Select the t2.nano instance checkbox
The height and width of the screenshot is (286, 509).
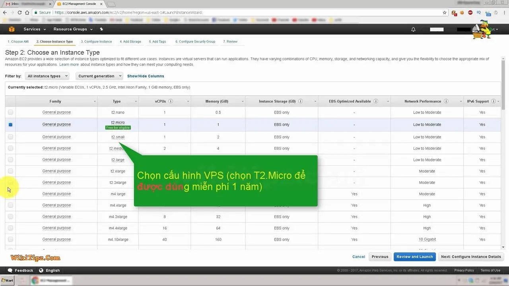[10, 112]
